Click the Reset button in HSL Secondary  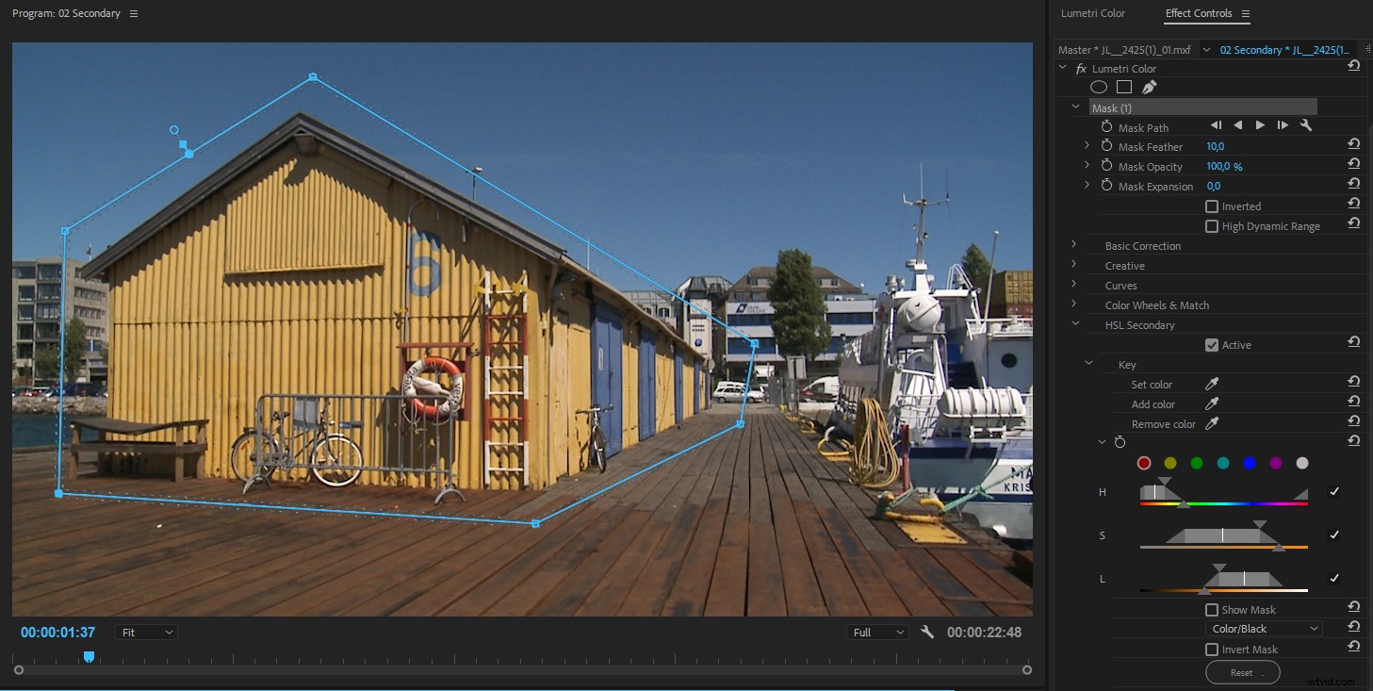pyautogui.click(x=1242, y=671)
